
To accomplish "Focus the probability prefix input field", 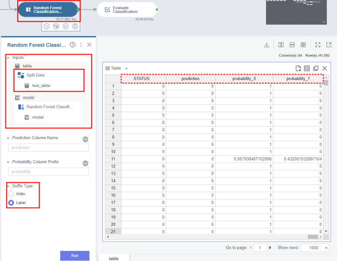I will coord(48,171).
